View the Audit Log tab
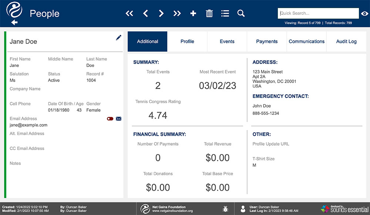The height and width of the screenshot is (215, 370). [346, 41]
